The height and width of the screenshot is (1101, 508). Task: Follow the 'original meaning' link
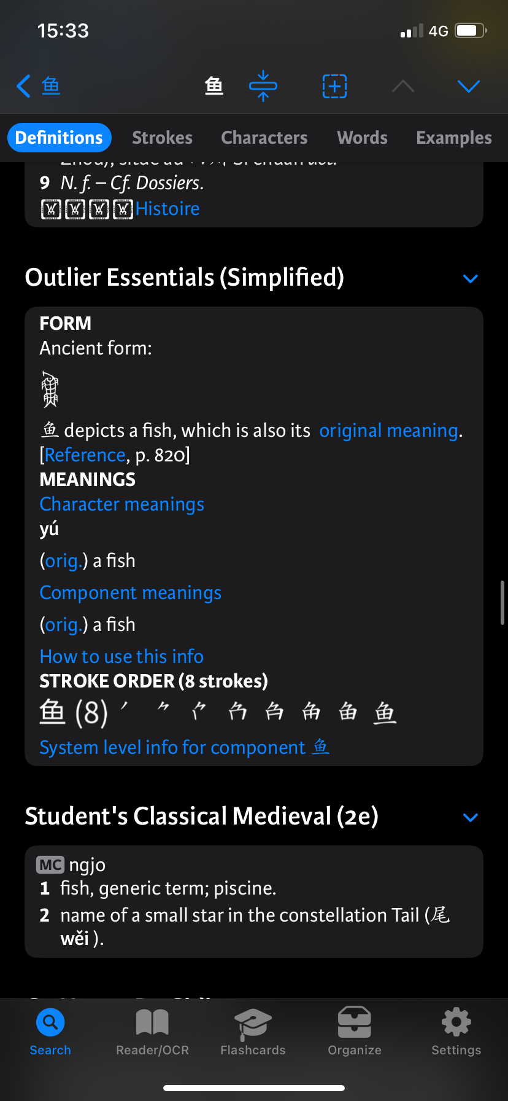389,431
